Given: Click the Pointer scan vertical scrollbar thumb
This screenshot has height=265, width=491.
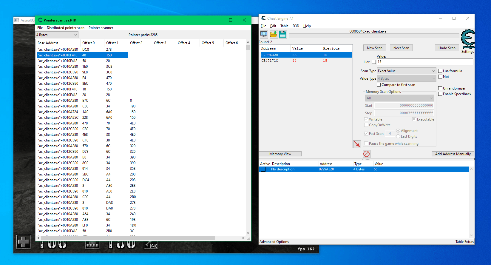Looking at the screenshot, I should coord(248,47).
